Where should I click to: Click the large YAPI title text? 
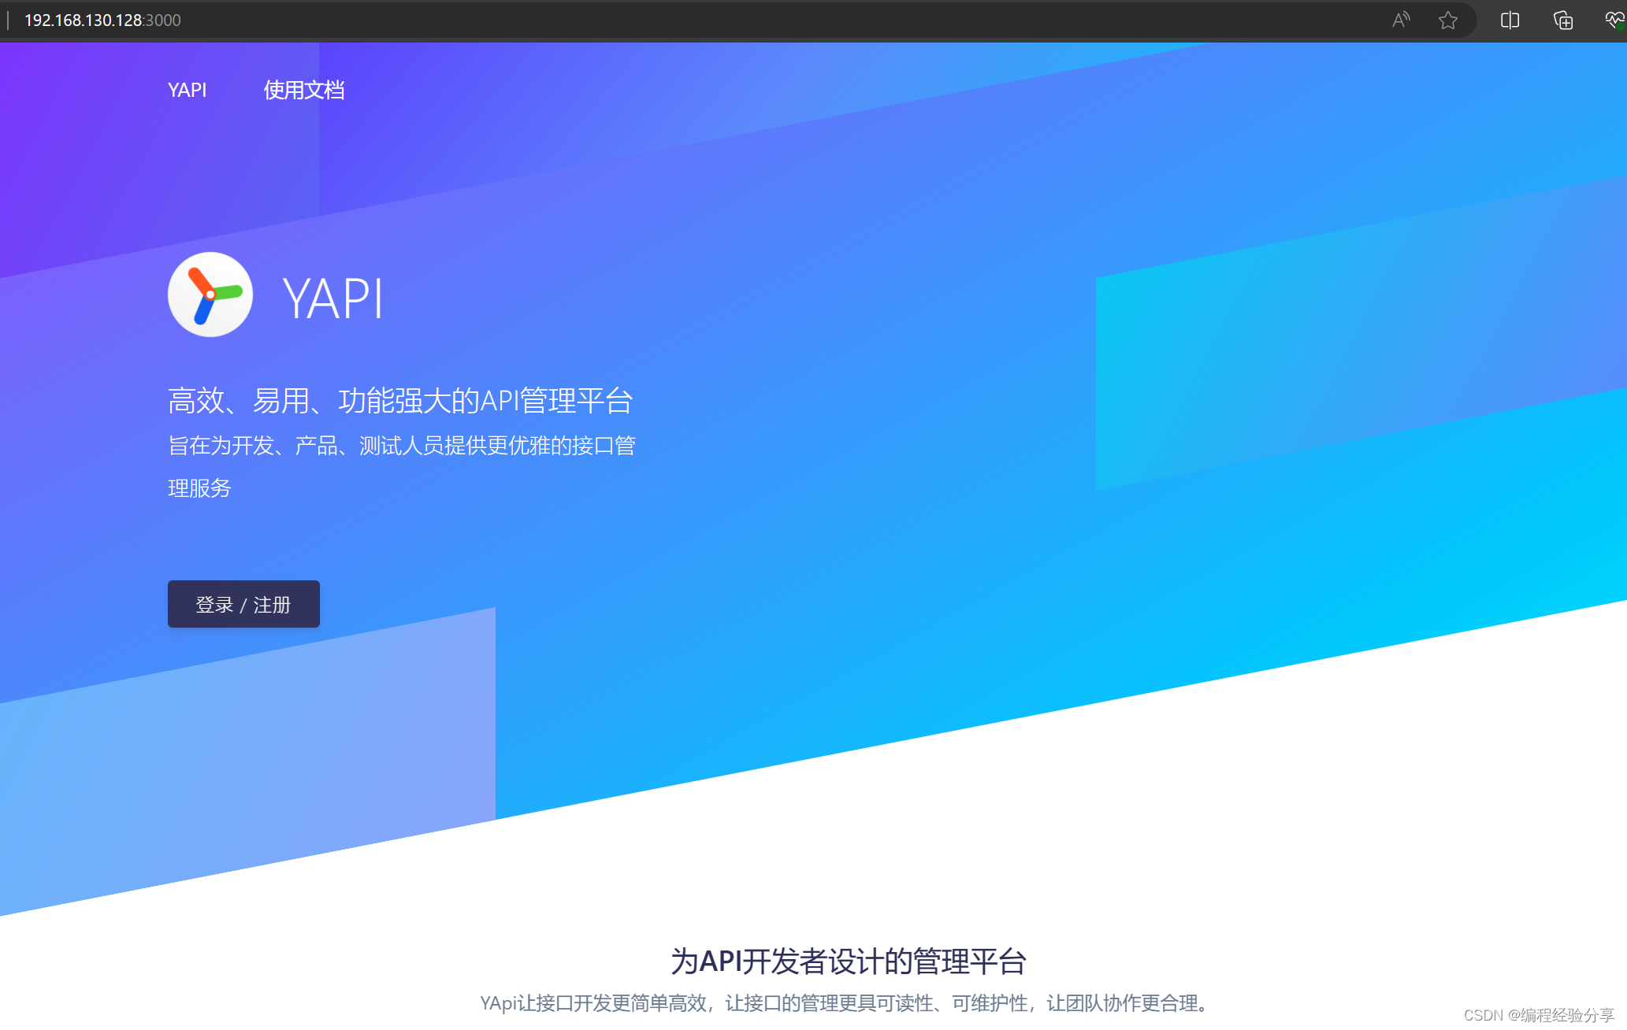click(x=333, y=298)
